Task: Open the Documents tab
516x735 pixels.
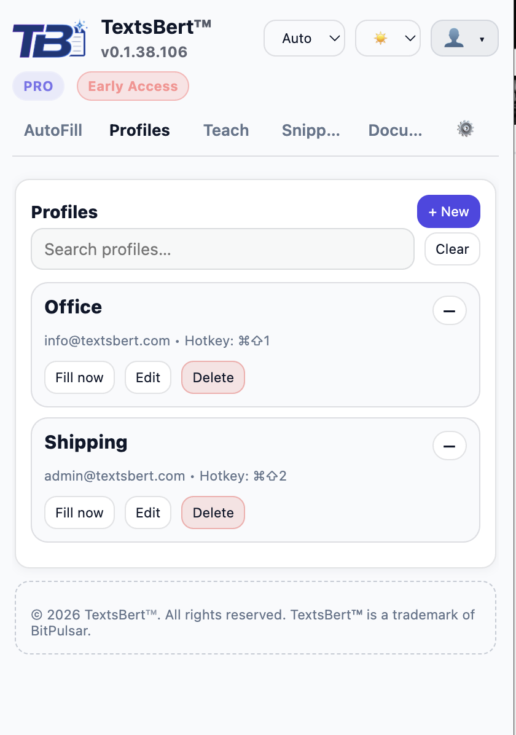Action: coord(396,130)
